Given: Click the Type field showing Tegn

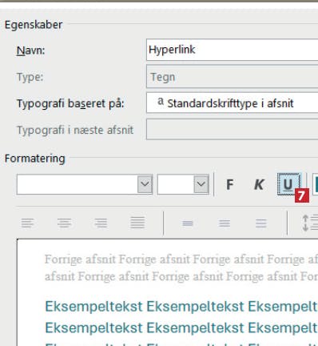Looking at the screenshot, I should pyautogui.click(x=232, y=77).
